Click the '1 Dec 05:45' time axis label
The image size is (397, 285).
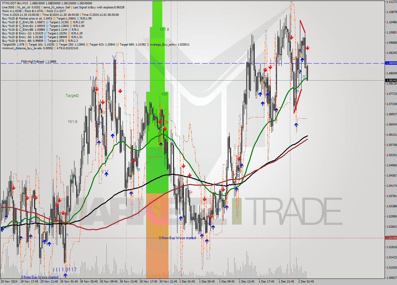pos(207,282)
